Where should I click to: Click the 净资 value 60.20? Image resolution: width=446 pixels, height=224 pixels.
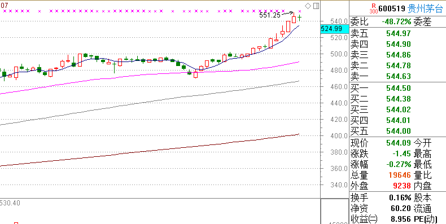[401, 209]
